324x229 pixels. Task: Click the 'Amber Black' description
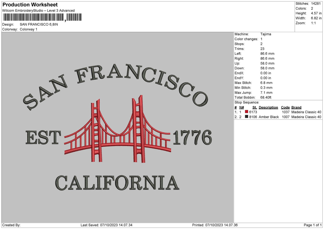point(269,117)
